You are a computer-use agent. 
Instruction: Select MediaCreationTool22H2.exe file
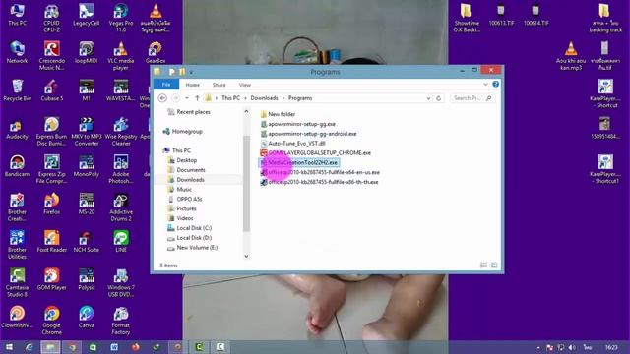[x=299, y=162]
